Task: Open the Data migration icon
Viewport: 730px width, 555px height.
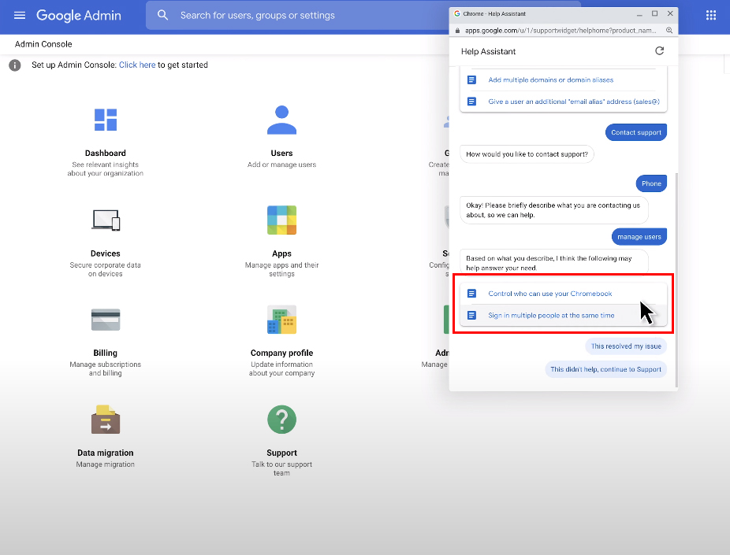Action: (x=106, y=420)
